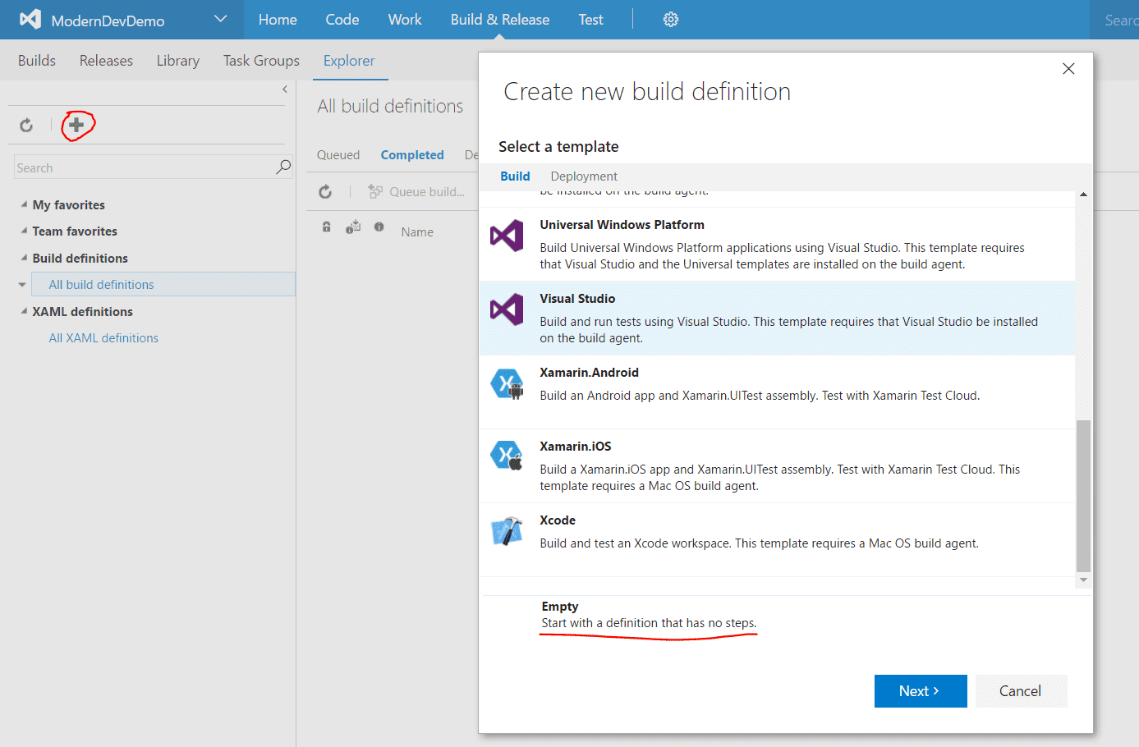
Task: Sort by the Name column header
Action: (417, 232)
